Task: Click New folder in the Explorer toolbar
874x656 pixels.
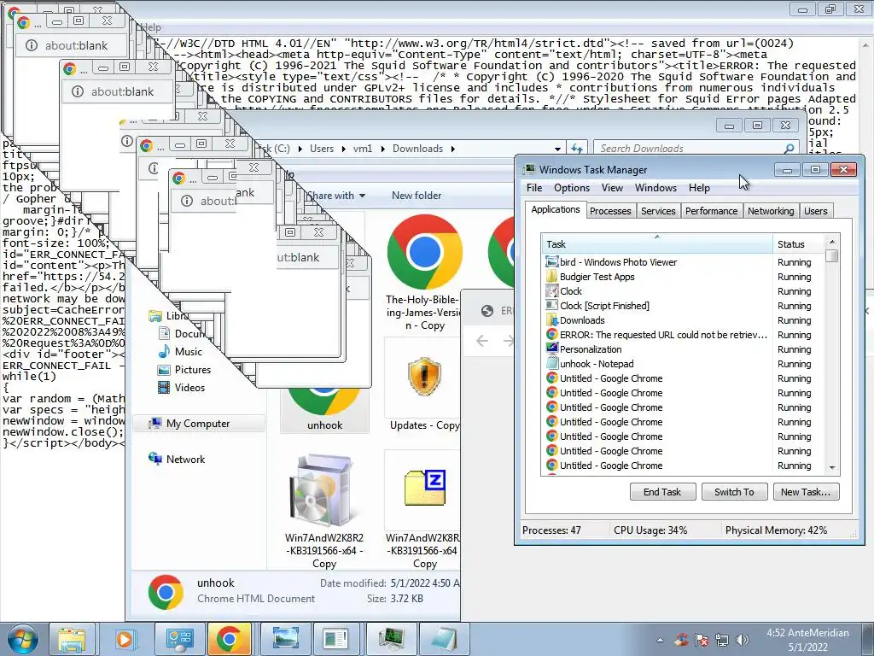Action: [x=417, y=196]
